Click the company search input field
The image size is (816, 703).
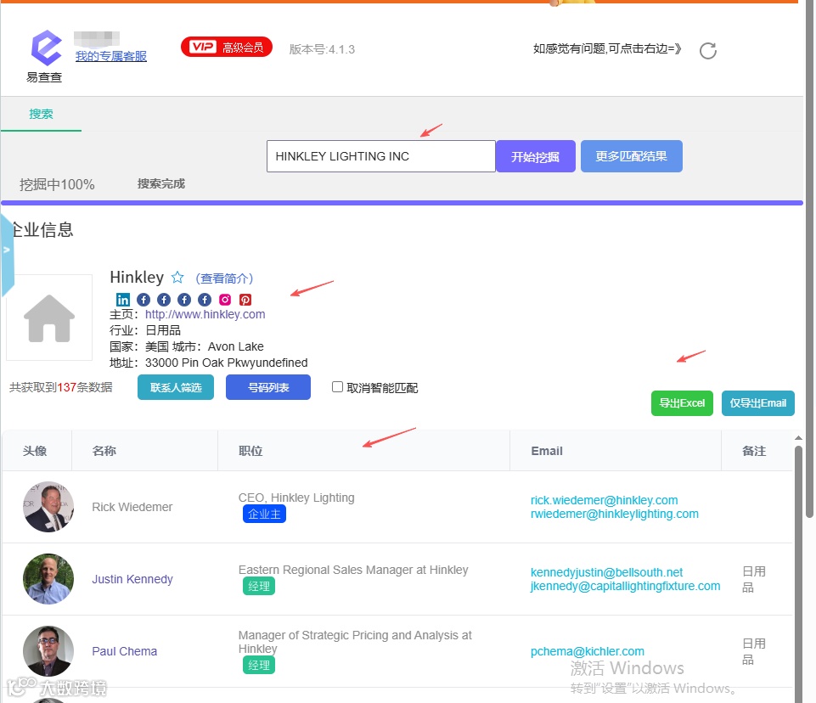[x=381, y=156]
